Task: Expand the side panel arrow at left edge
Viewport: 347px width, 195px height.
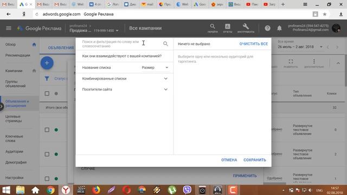Action: pyautogui.click(x=2, y=106)
